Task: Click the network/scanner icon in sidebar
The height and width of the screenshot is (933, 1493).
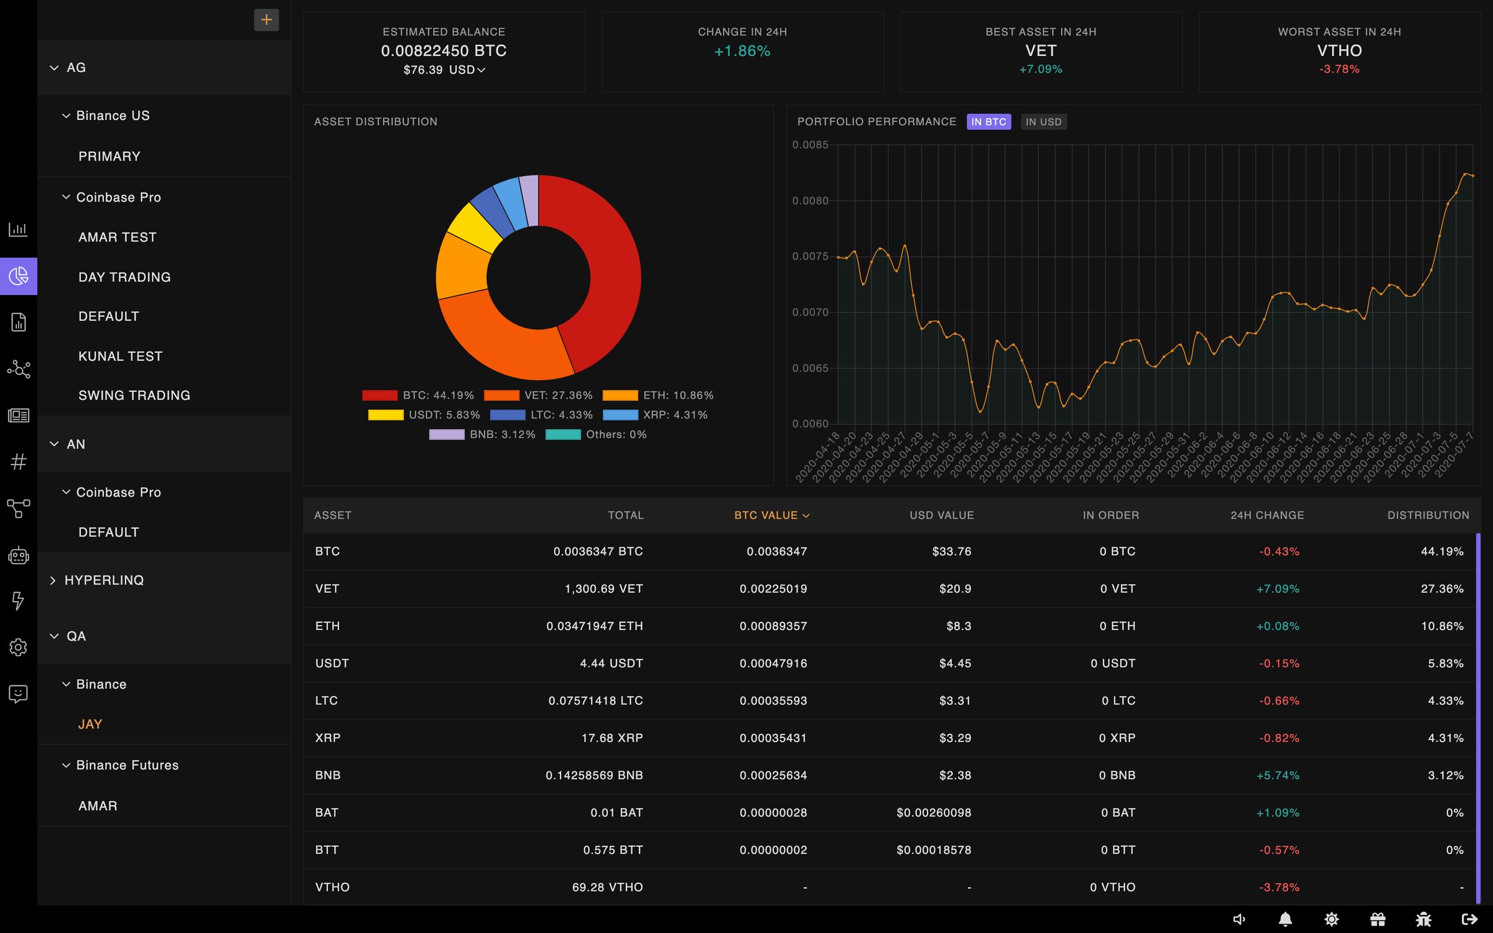Action: [x=19, y=370]
